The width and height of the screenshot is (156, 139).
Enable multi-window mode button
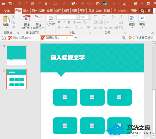coord(144,38)
